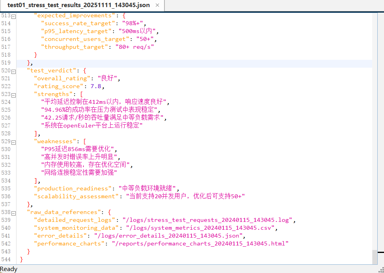Click the "良好" rating value

(x=107, y=79)
